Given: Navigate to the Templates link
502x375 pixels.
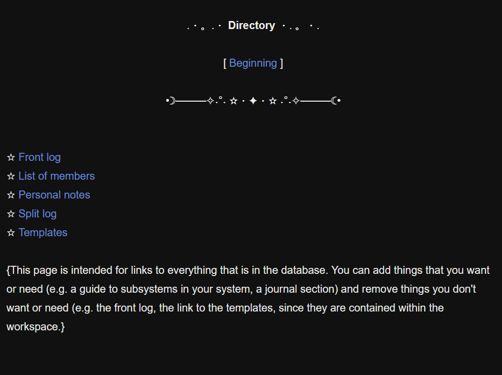Looking at the screenshot, I should (x=43, y=232).
